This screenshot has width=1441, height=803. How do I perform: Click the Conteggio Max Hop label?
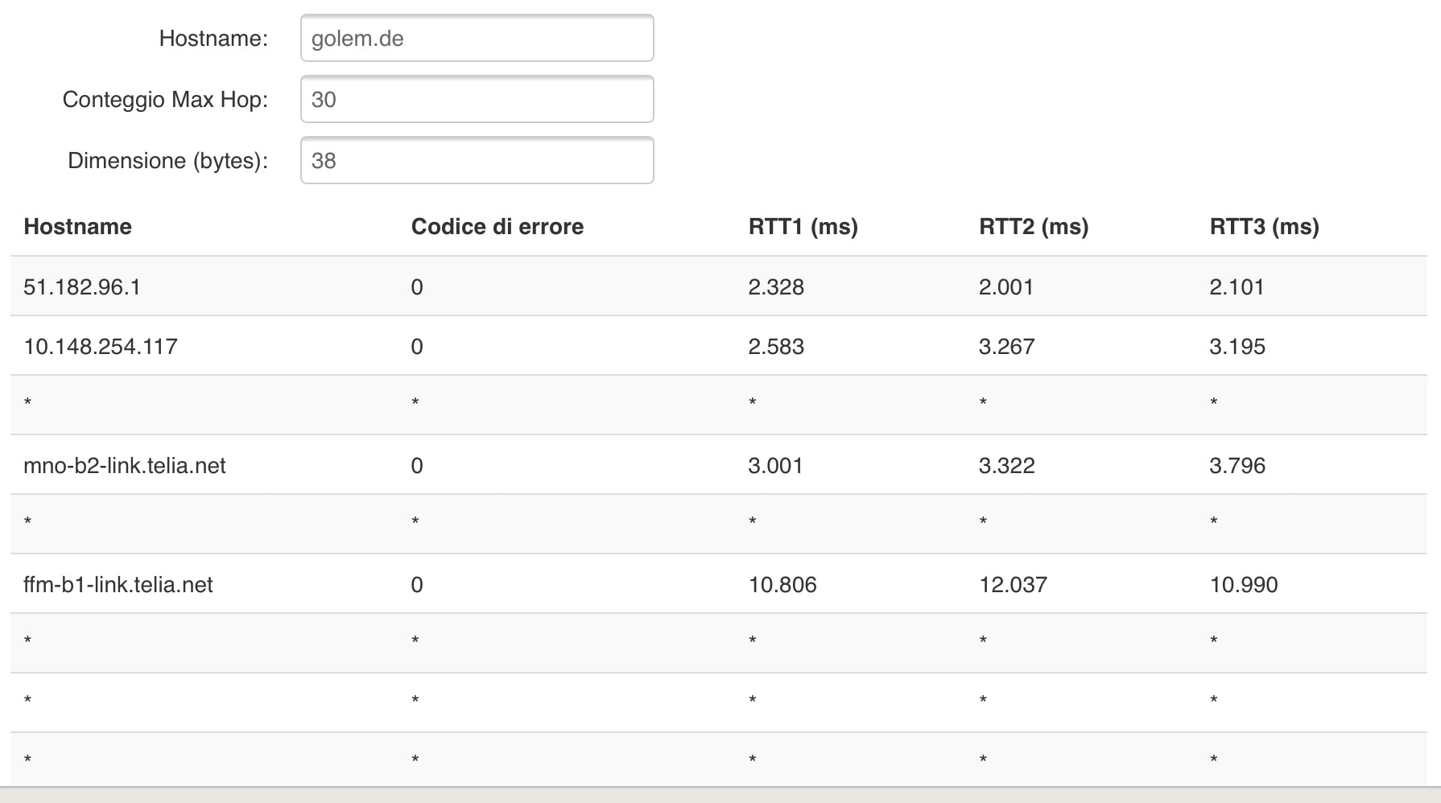coord(165,100)
